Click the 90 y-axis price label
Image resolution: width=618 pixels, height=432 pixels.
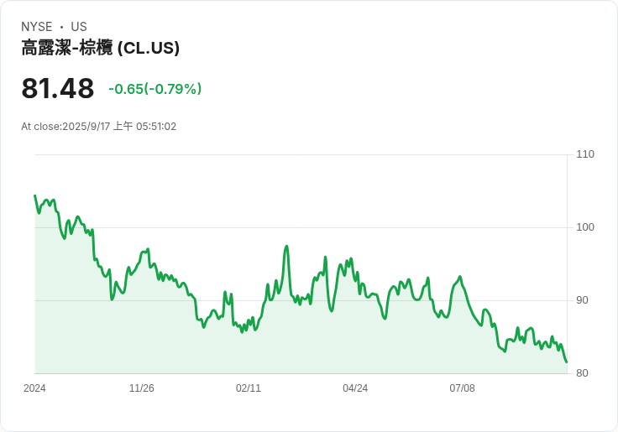point(582,300)
